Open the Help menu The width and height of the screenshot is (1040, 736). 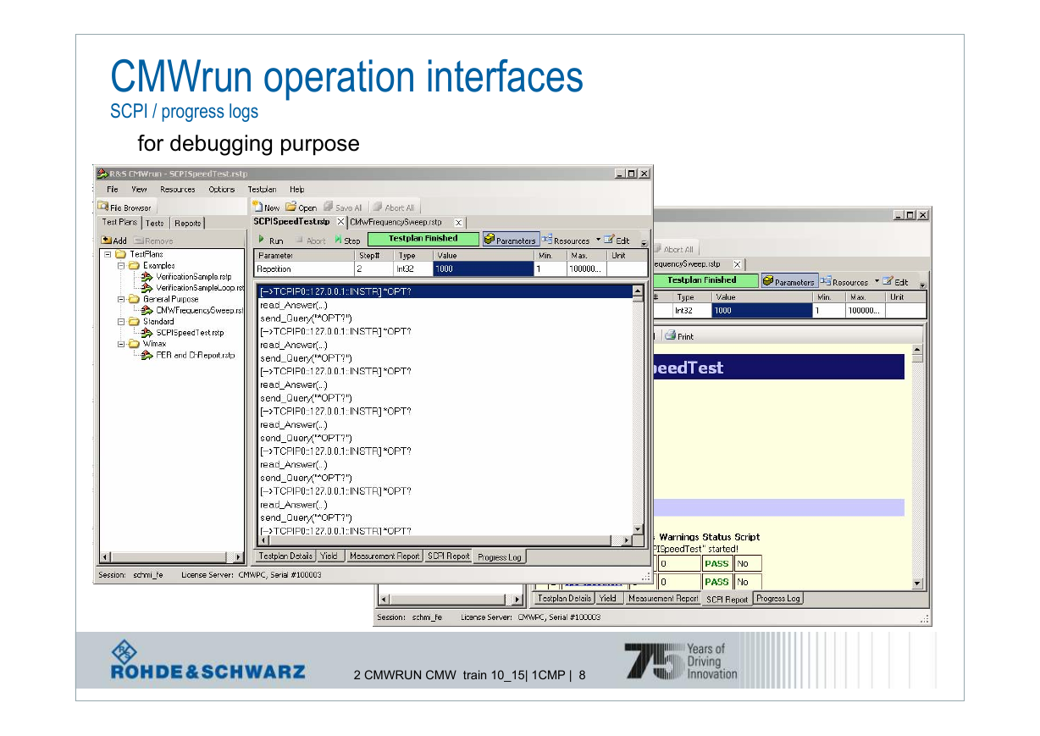[297, 189]
